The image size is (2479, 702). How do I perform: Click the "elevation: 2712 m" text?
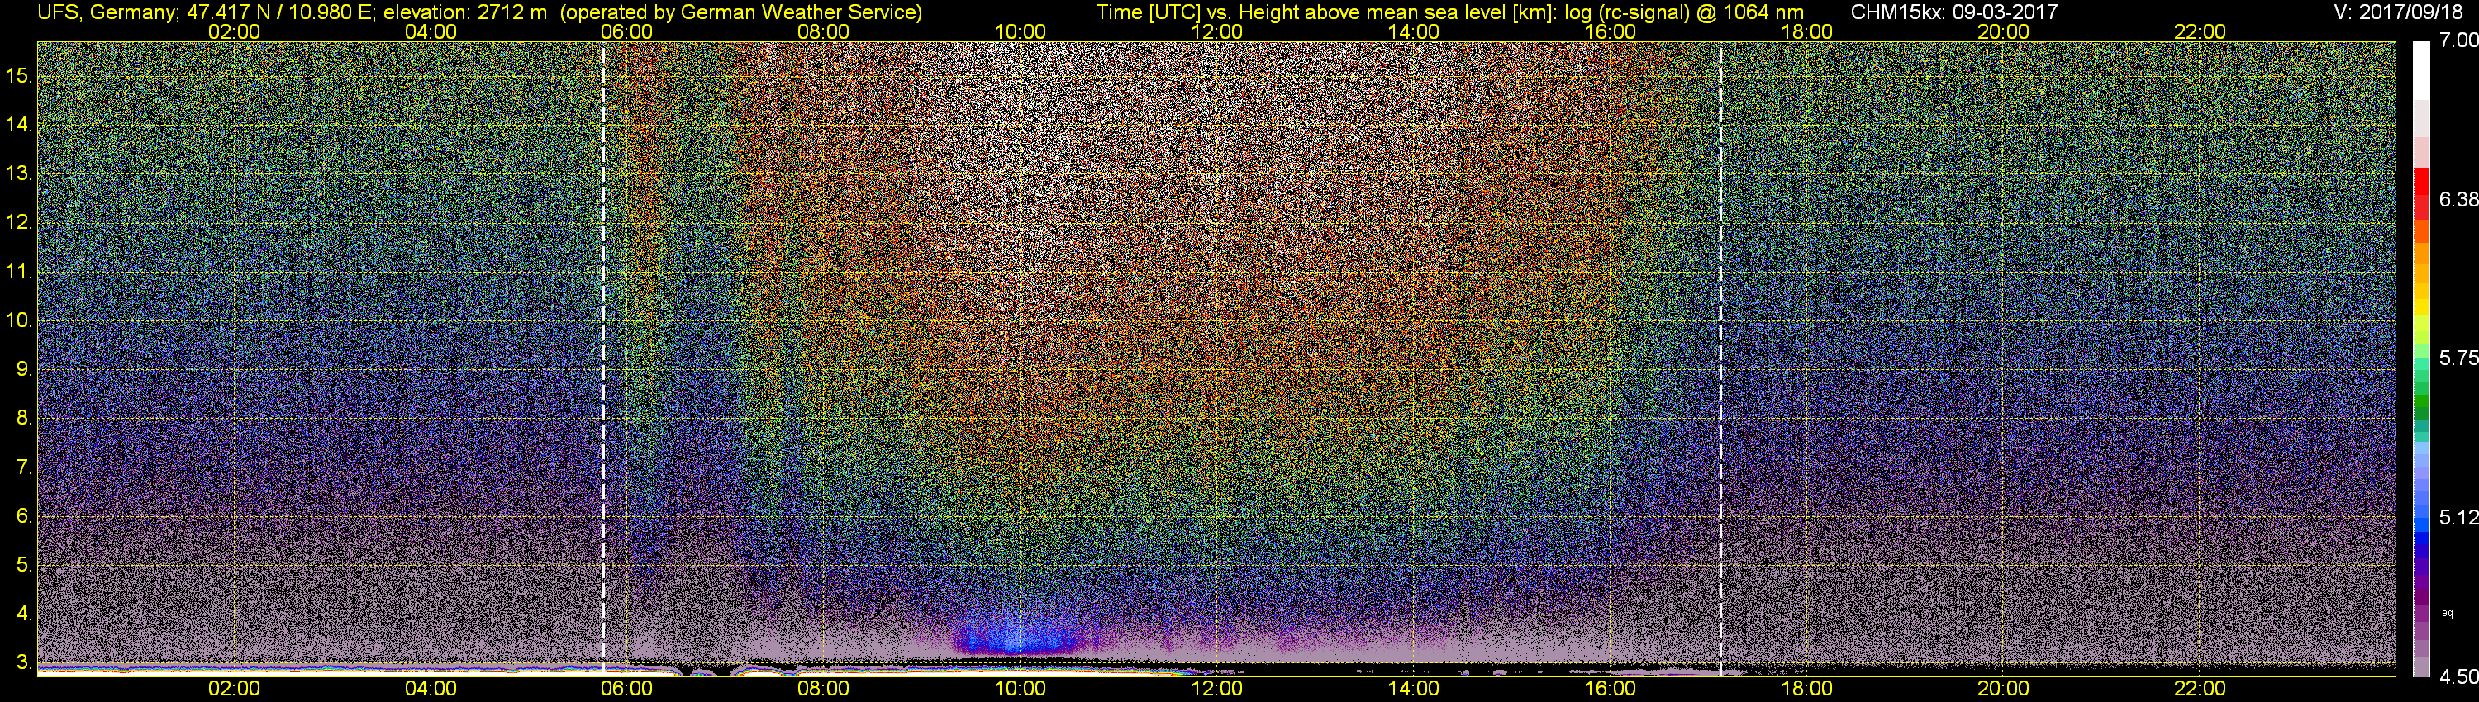click(x=464, y=12)
